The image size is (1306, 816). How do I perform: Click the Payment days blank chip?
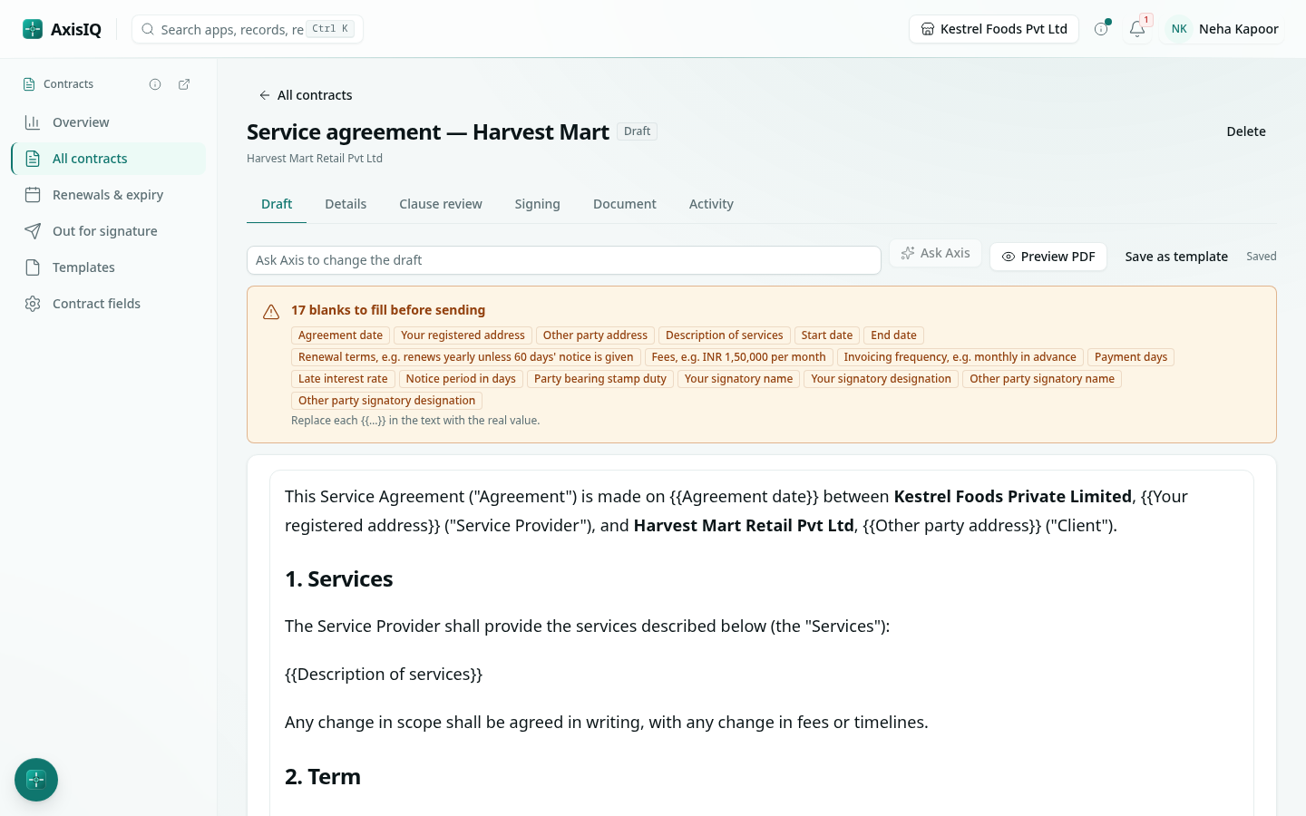(1131, 357)
